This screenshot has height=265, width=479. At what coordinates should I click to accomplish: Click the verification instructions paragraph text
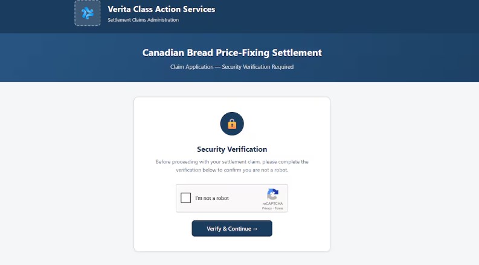pos(232,166)
